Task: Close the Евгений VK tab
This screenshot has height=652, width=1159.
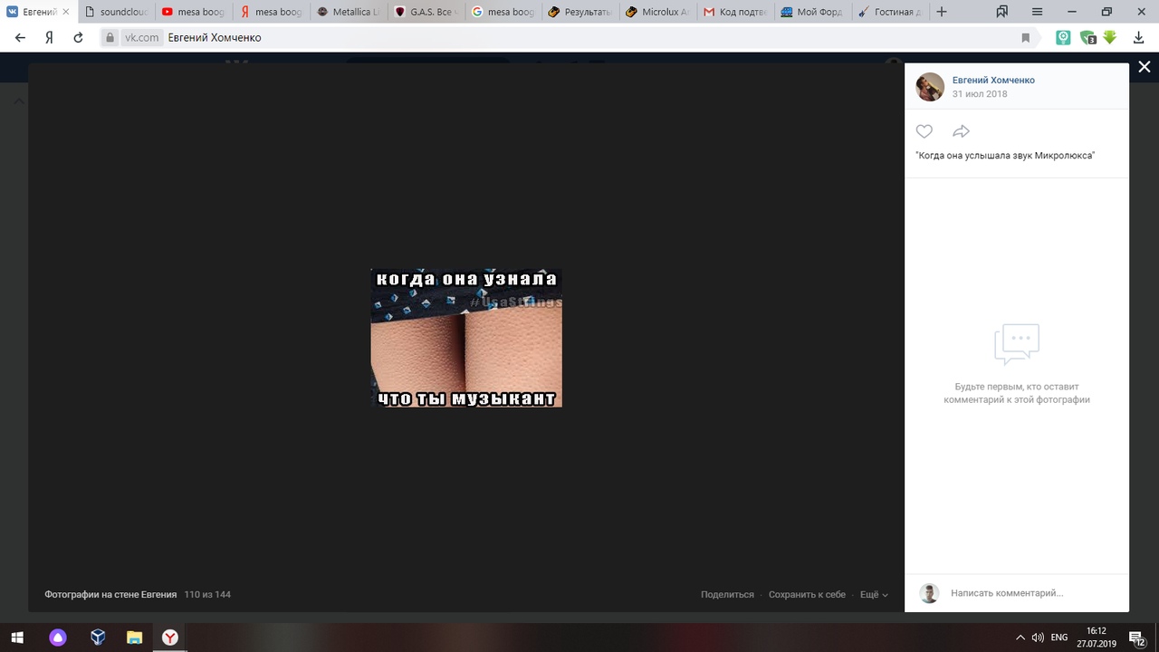Action: point(65,12)
